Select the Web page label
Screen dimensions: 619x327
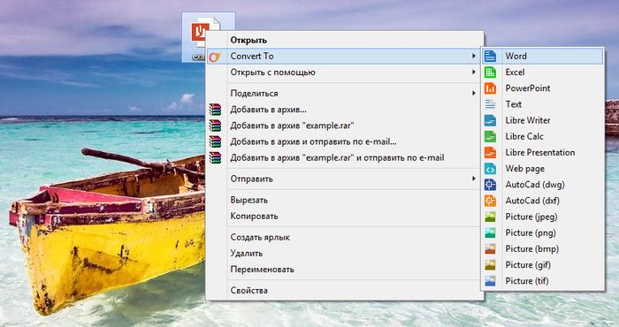pos(524,169)
